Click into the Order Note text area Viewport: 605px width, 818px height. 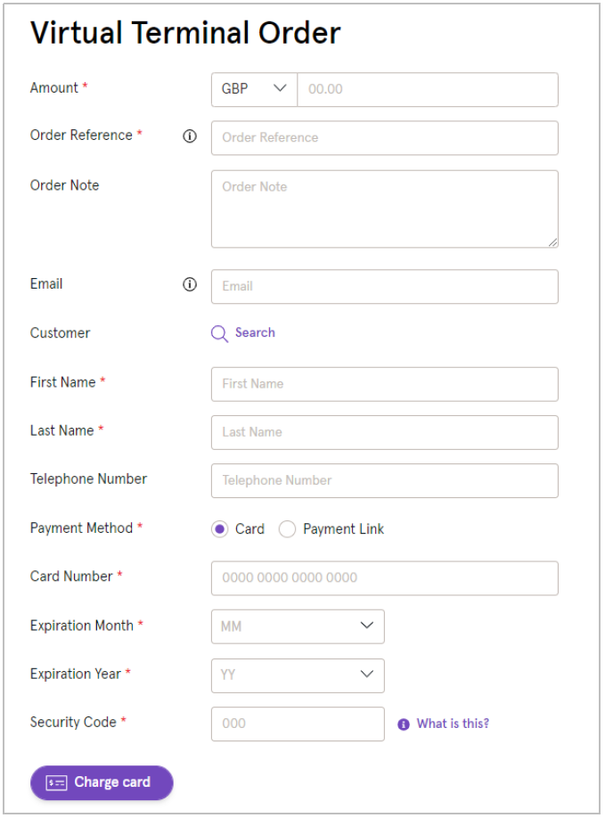(x=385, y=209)
